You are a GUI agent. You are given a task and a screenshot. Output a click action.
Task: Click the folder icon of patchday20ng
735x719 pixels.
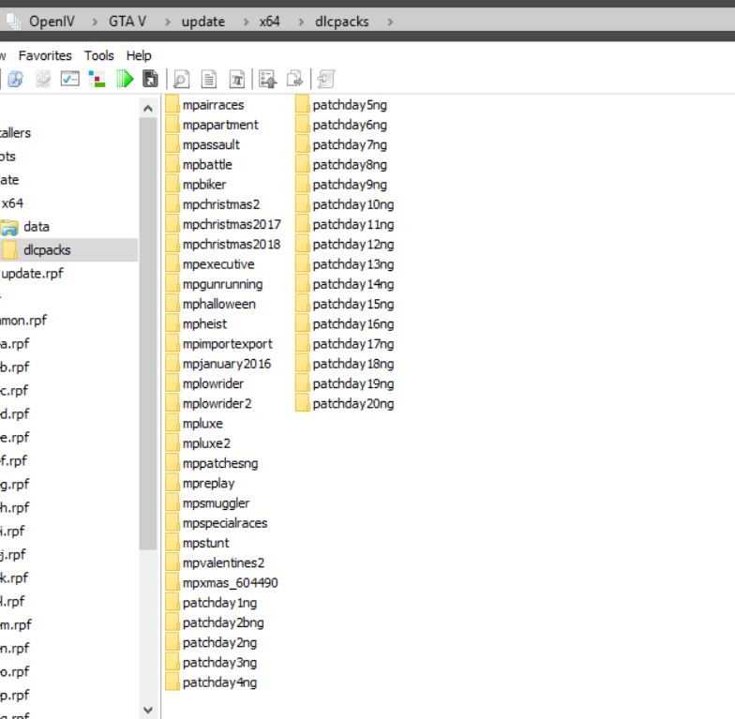(x=302, y=403)
